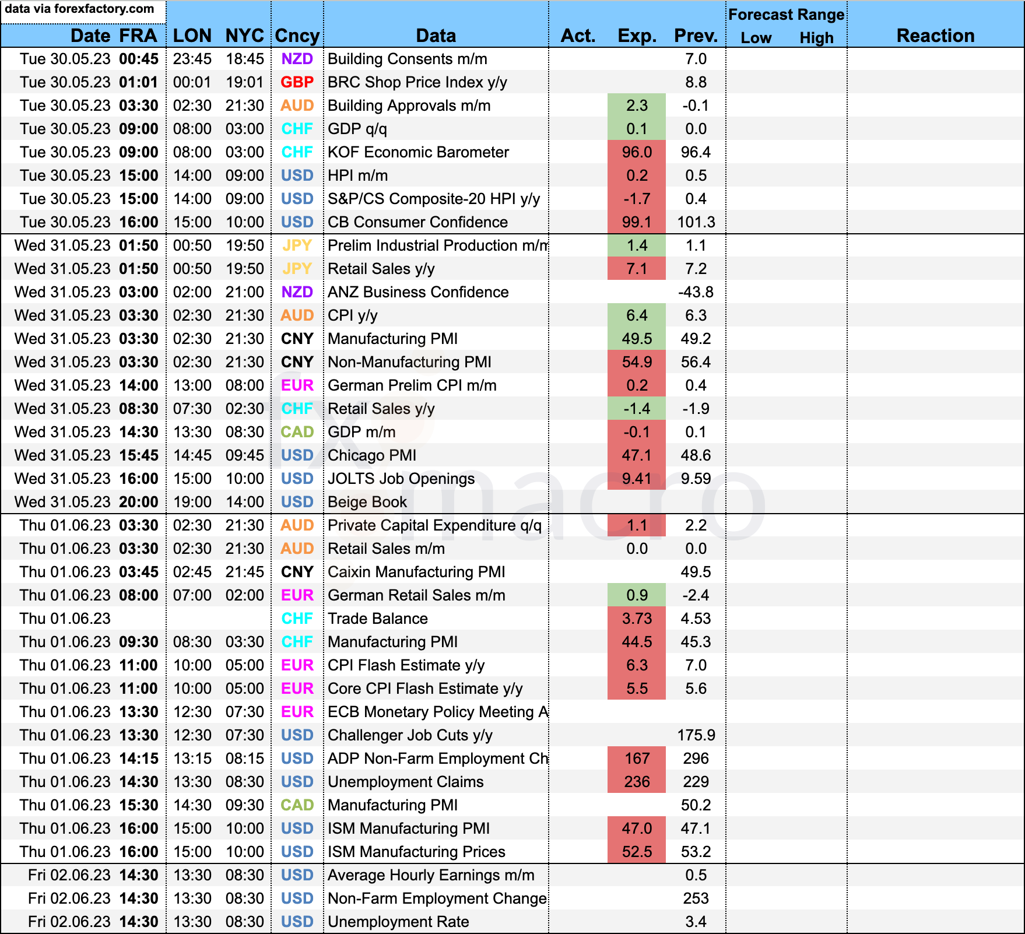The width and height of the screenshot is (1025, 934).
Task: Select the 'NYC' column header
Action: coord(245,36)
